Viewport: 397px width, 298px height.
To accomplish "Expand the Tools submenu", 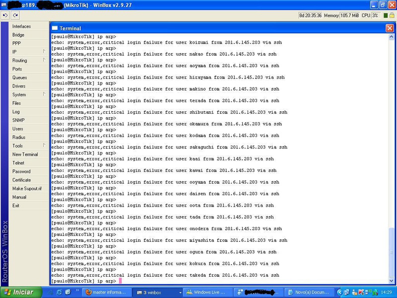I will [29, 146].
